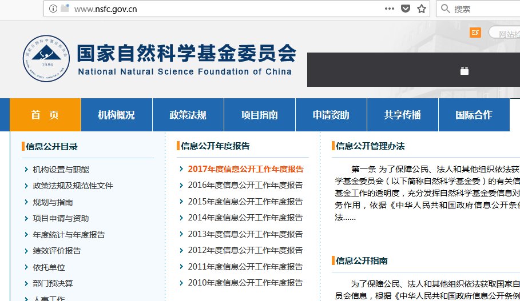Screen dimensions: 520x301
Task: Open the page actions three-dot menu
Action: click(x=390, y=9)
